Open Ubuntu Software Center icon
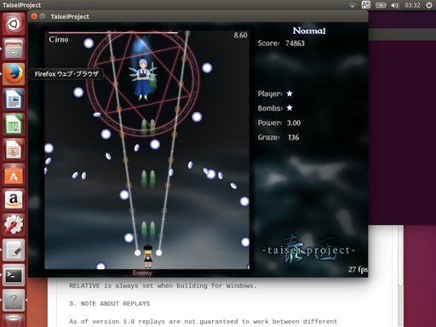This screenshot has width=436, height=327. coord(14,175)
